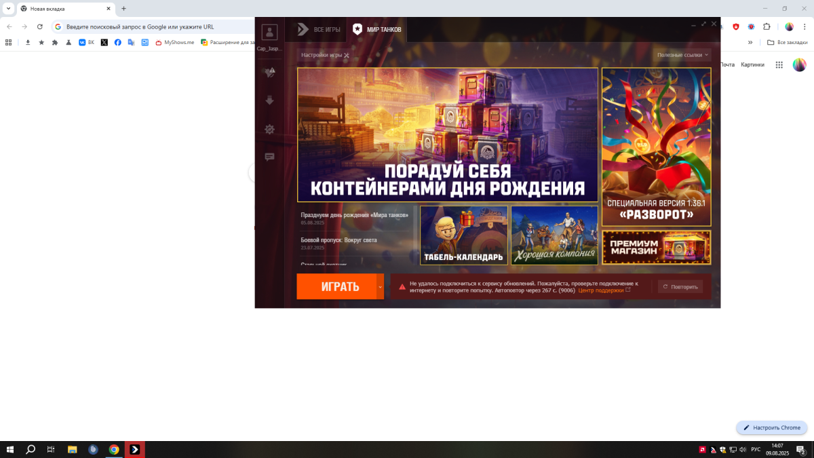Click the red warning triangle in error bar
Viewport: 814px width, 458px height.
click(x=402, y=286)
